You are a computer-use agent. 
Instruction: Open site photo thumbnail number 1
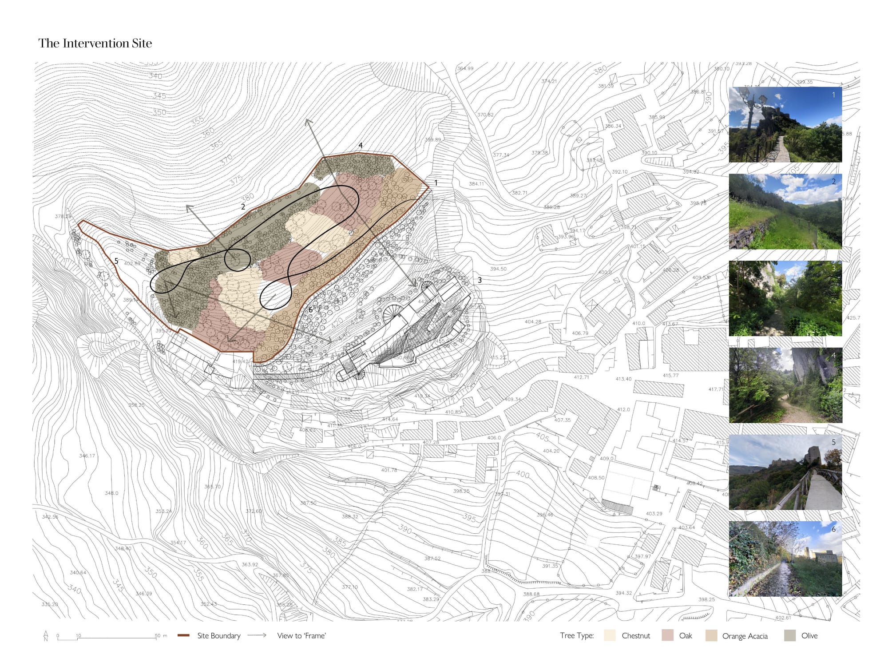pyautogui.click(x=785, y=124)
